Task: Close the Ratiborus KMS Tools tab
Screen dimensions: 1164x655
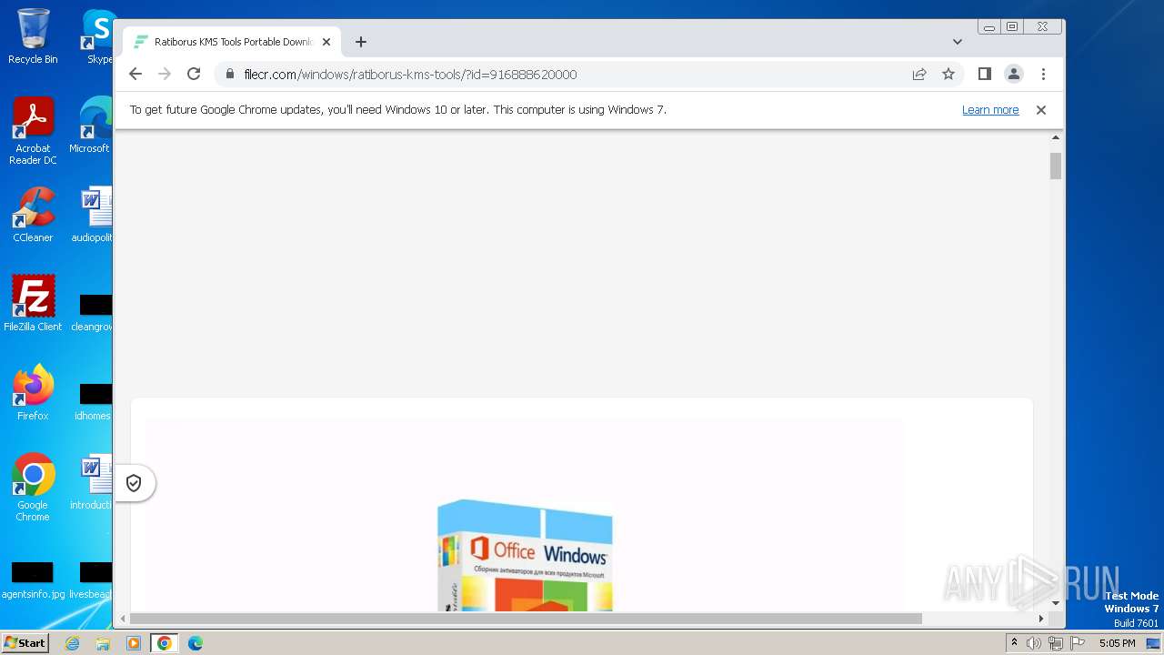Action: point(326,42)
